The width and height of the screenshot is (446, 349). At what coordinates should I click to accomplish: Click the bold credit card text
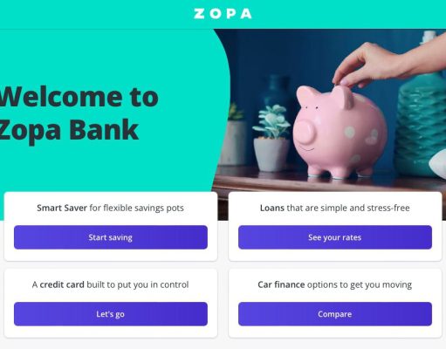click(62, 284)
